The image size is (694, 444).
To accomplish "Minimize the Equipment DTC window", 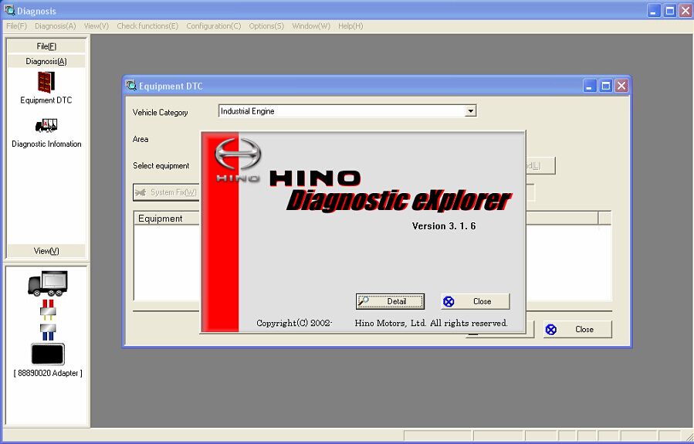I will coord(590,86).
